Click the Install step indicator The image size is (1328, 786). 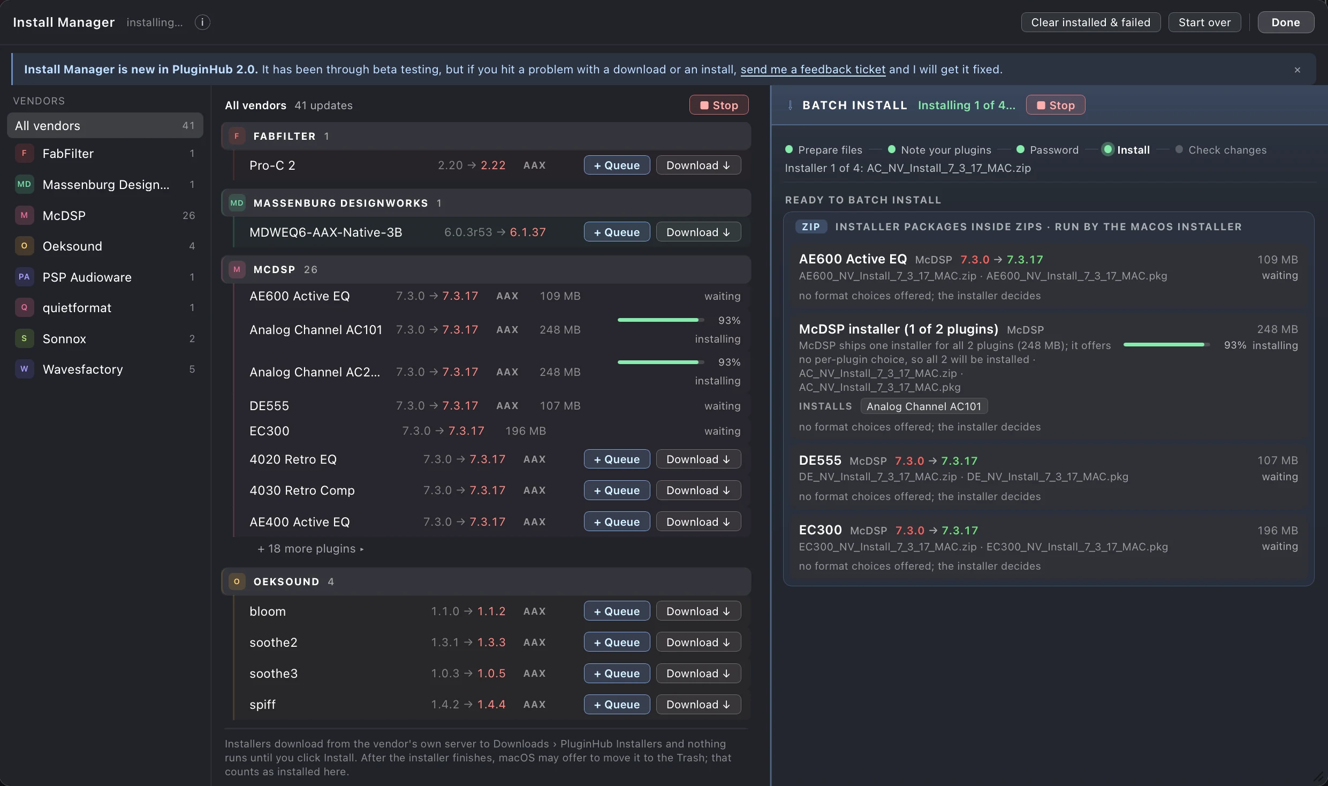point(1126,150)
